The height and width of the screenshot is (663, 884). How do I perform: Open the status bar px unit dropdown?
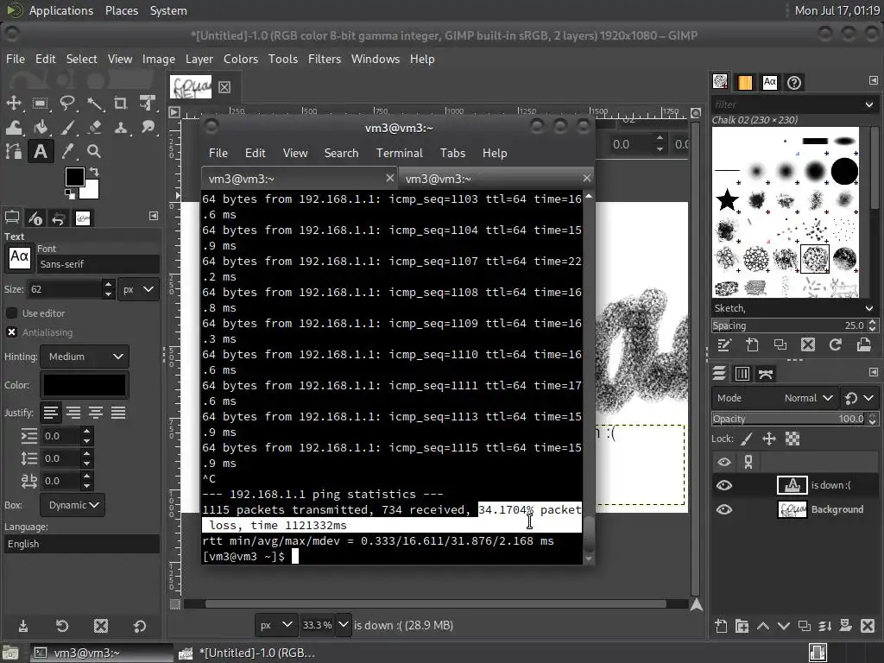[x=276, y=625]
